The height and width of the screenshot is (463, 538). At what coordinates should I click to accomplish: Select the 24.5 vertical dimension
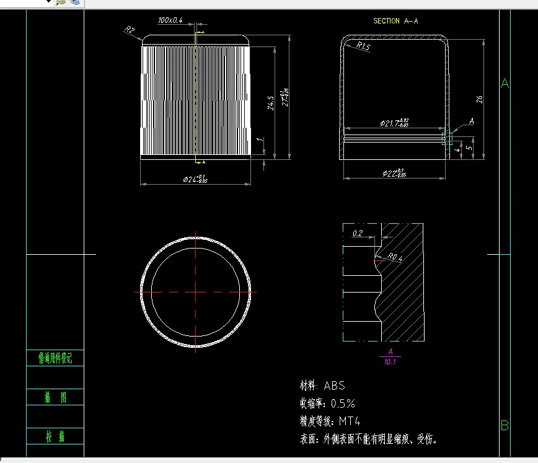tap(271, 103)
